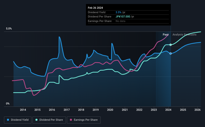The image size is (205, 127).
Task: Click the 2024 x-axis label
Action: click(168, 110)
